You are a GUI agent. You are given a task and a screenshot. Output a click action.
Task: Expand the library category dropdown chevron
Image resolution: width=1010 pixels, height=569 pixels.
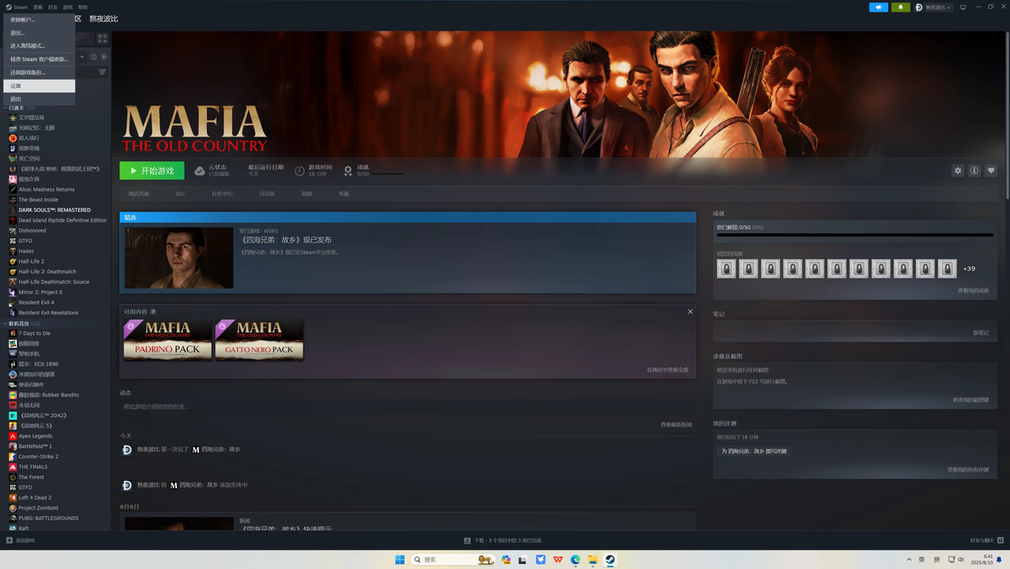(82, 57)
